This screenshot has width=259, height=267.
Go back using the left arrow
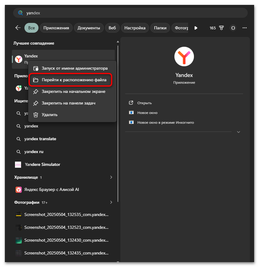point(18,27)
